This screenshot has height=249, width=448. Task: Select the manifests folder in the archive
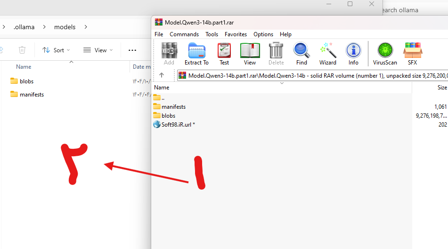pos(173,107)
